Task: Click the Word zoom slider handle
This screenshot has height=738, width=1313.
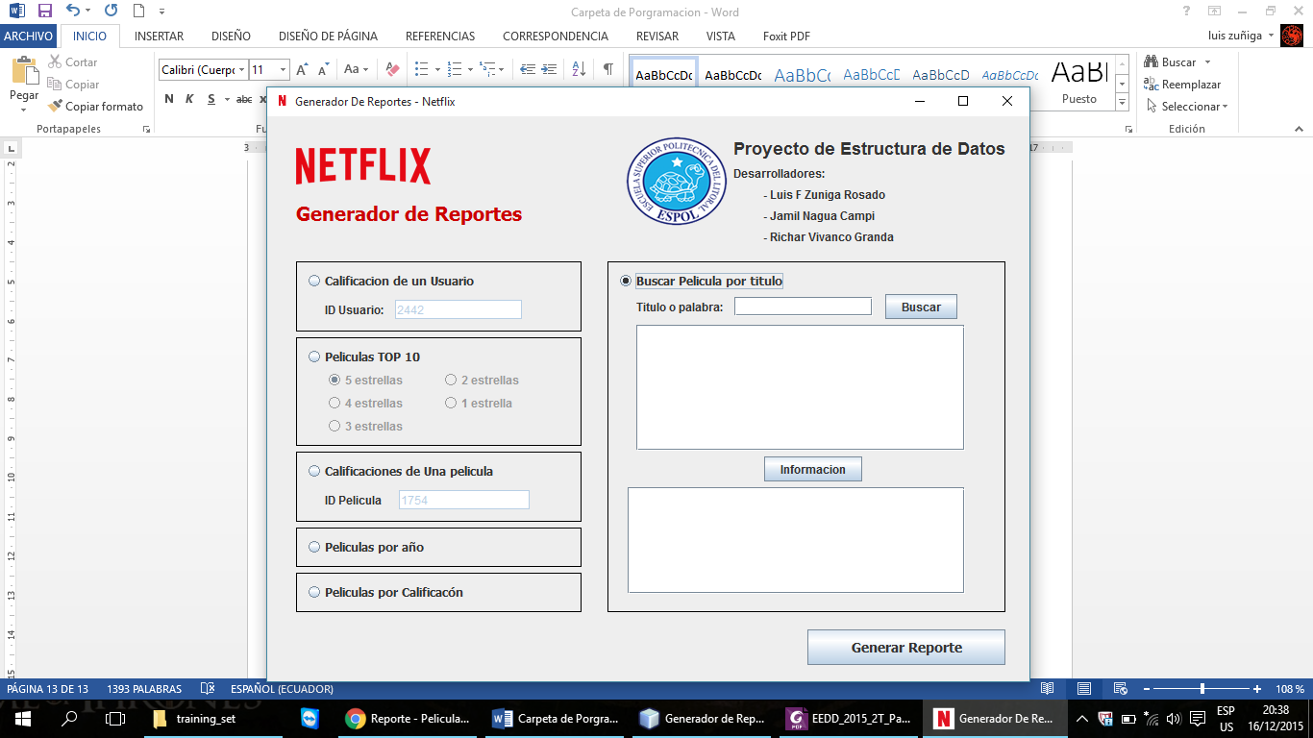Action: click(x=1202, y=689)
